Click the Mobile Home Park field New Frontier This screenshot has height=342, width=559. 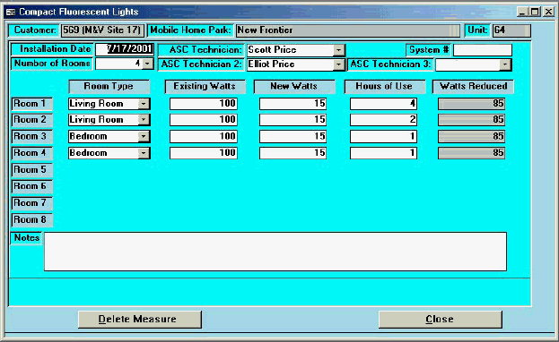tap(348, 30)
